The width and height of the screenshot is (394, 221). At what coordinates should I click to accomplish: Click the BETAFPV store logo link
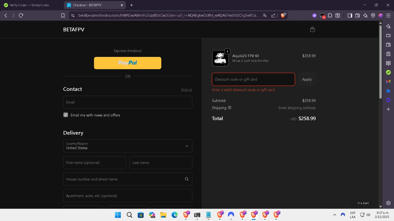(x=74, y=30)
